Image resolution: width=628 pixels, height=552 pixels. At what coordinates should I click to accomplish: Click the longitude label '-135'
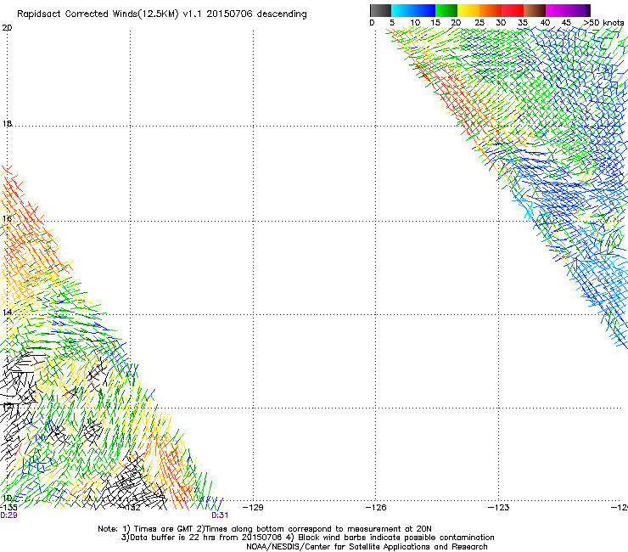click(x=8, y=508)
